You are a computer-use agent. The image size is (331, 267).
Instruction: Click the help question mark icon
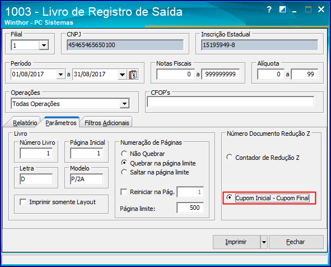(x=269, y=10)
